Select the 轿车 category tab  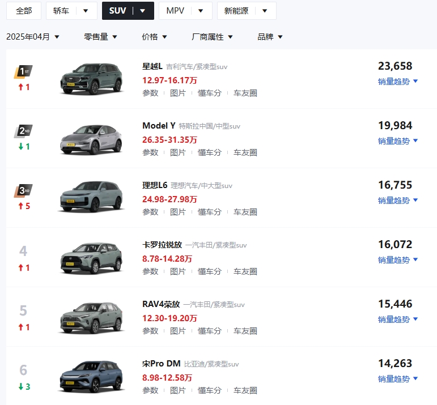pyautogui.click(x=61, y=11)
